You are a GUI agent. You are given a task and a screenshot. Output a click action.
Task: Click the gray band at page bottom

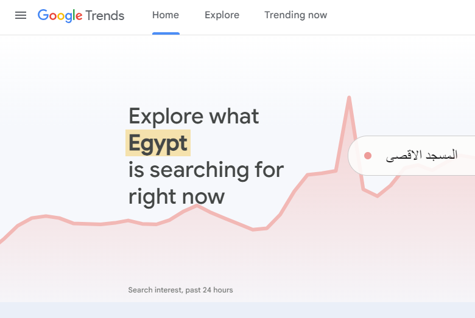point(237,310)
